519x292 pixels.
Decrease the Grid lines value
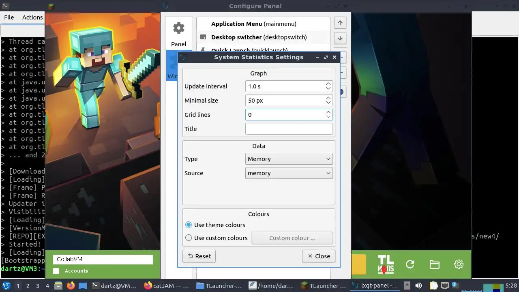pyautogui.click(x=328, y=117)
